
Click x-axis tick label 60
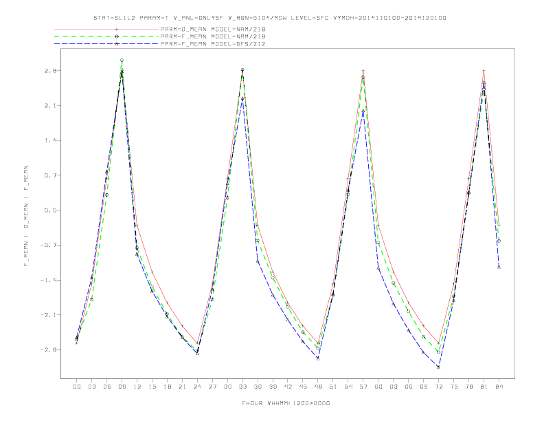tap(378, 387)
